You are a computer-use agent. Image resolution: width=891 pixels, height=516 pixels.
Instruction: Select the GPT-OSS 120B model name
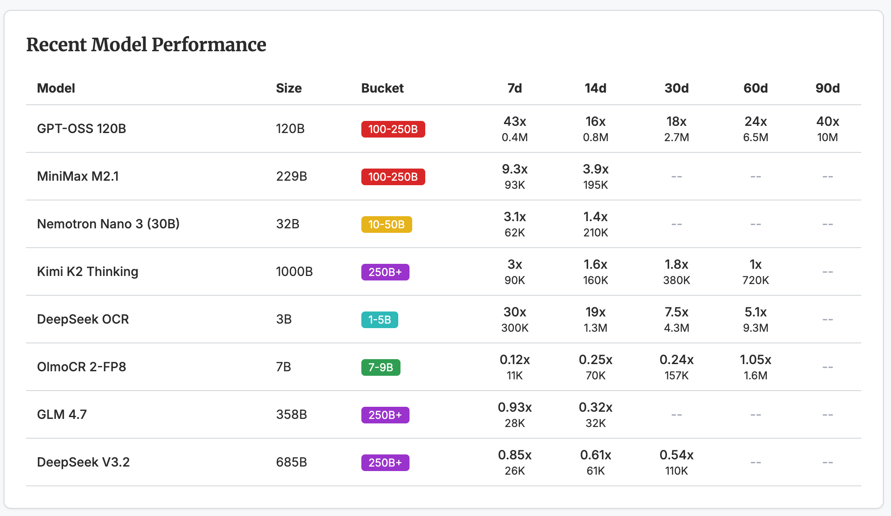click(x=81, y=129)
